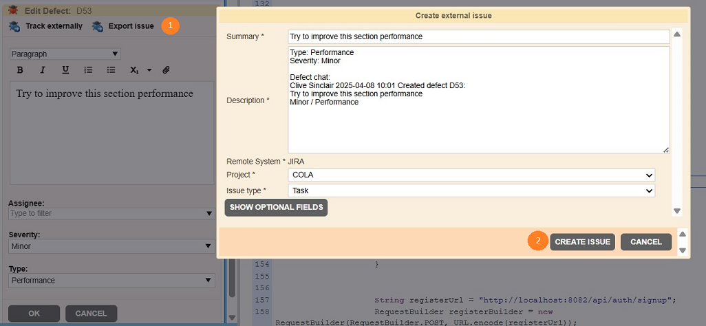The height and width of the screenshot is (326, 706).
Task: Click the subscript icon
Action: pos(134,70)
